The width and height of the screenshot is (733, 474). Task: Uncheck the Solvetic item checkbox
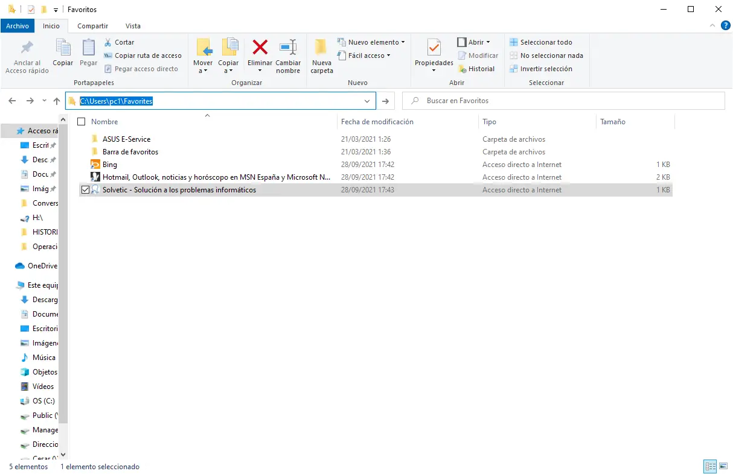(x=85, y=190)
